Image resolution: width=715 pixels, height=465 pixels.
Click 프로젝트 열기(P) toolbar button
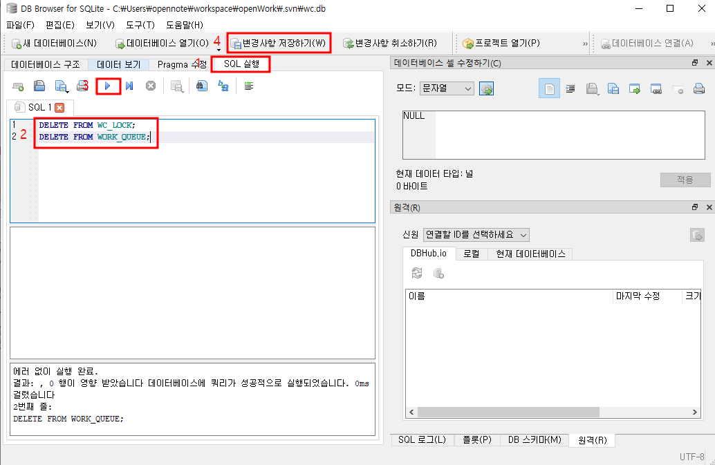tap(501, 44)
